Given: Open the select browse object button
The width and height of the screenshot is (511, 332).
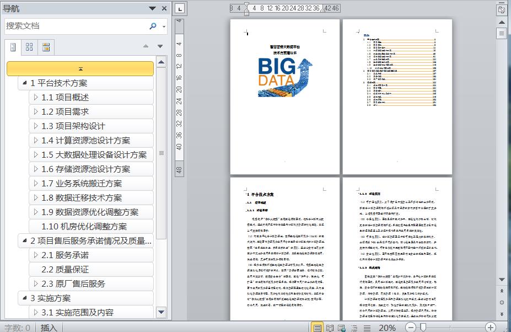Looking at the screenshot, I should (502, 303).
